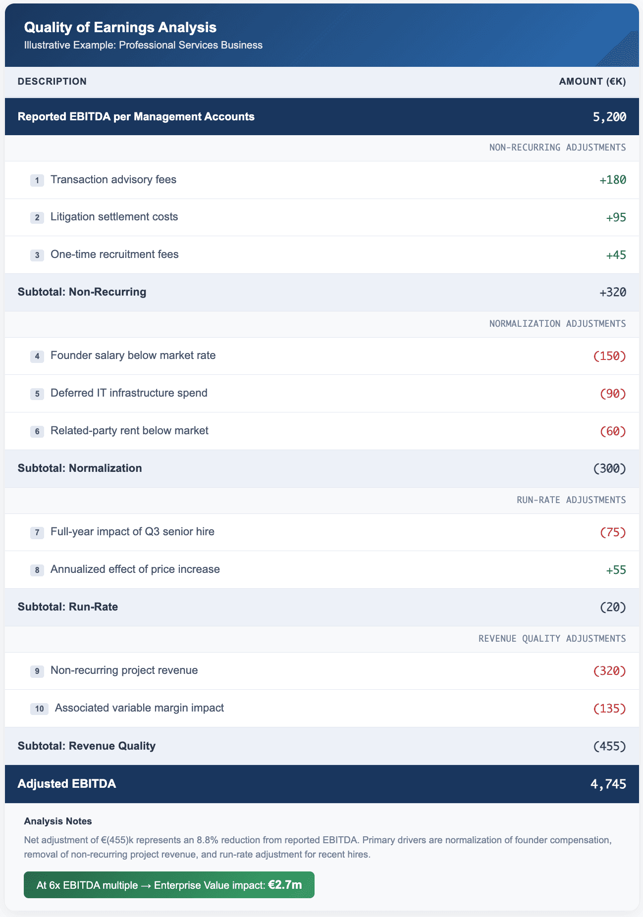The height and width of the screenshot is (917, 643).
Task: Click badge 10 next to Associated variable margin
Action: [x=39, y=709]
